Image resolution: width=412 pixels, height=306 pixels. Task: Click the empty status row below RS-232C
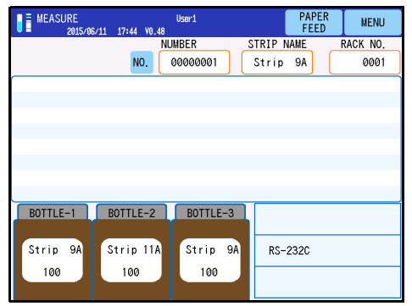pos(327,282)
